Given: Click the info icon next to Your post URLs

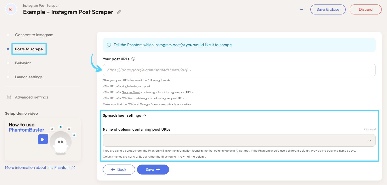Looking at the screenshot, I should [x=133, y=59].
